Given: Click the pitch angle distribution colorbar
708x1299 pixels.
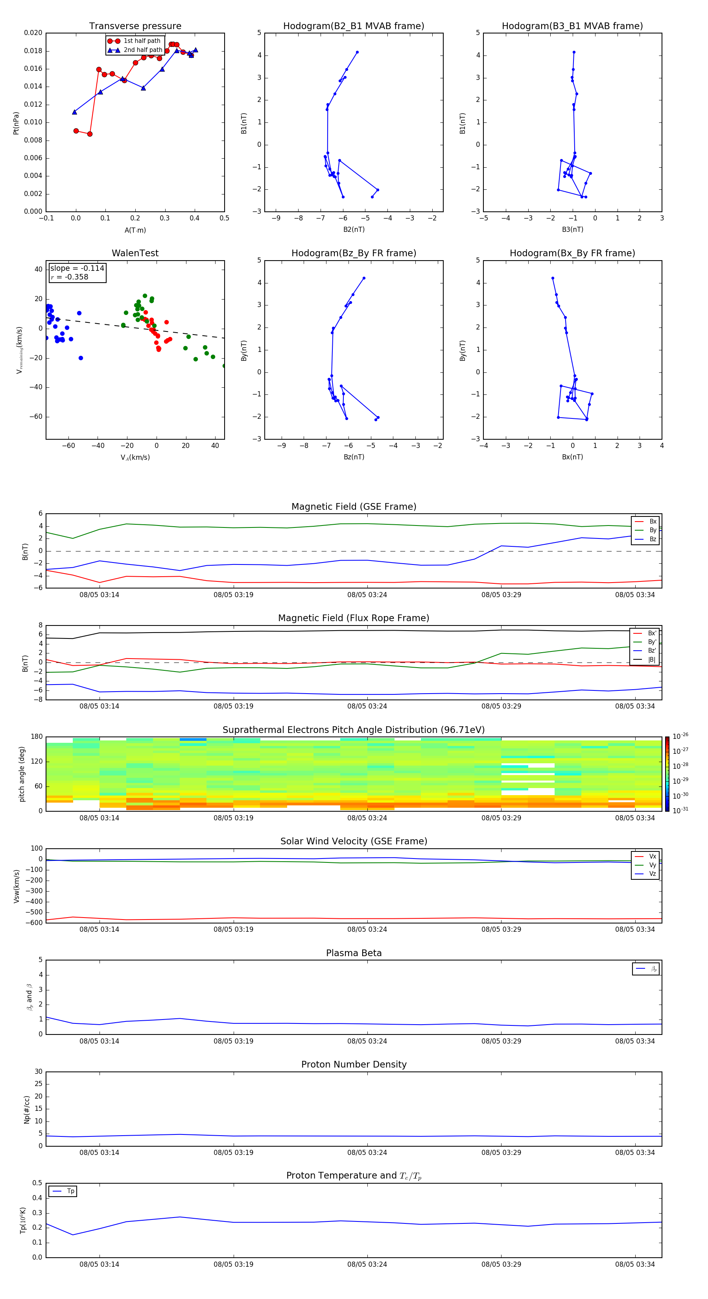Looking at the screenshot, I should (667, 774).
